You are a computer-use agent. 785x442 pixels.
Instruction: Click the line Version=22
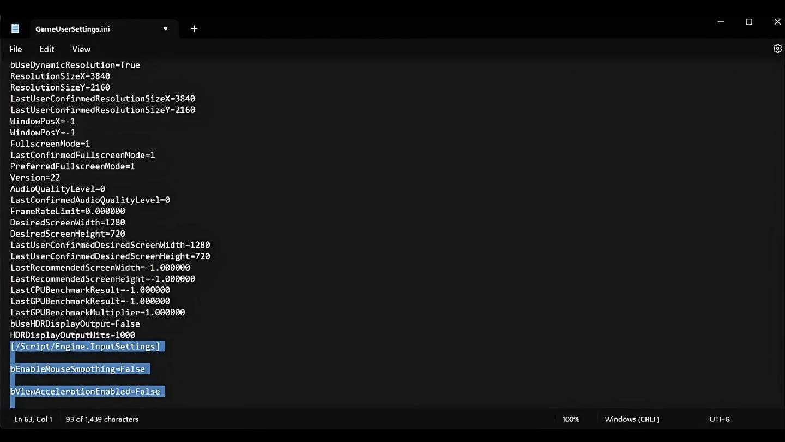[35, 177]
